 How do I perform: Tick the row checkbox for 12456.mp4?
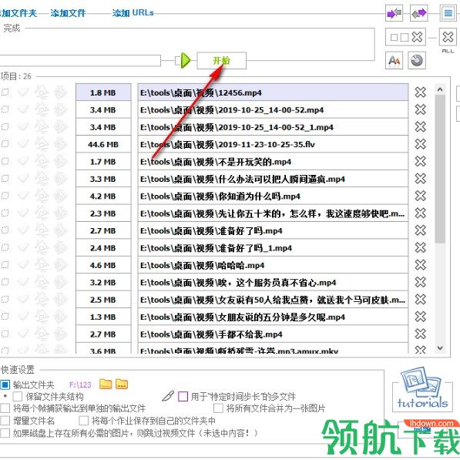(5, 92)
